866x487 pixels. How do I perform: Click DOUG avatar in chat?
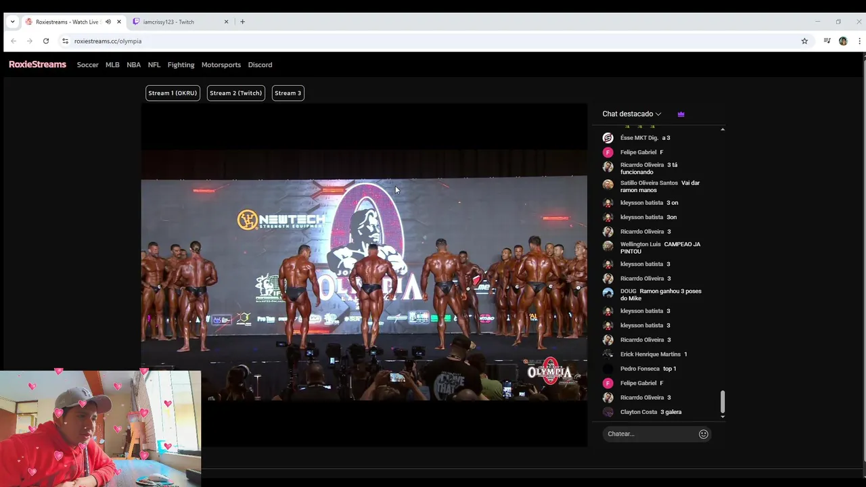coord(608,293)
